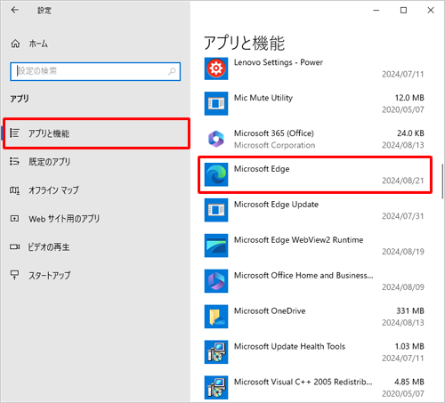This screenshot has width=445, height=403.
Task: Click the app list vertical scrollbar
Action: tap(442, 181)
